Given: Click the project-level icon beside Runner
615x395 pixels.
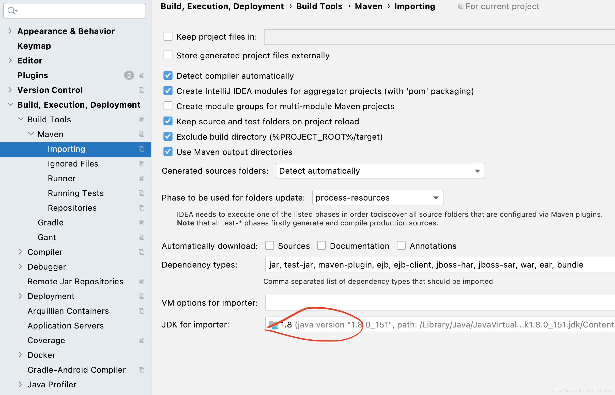Looking at the screenshot, I should (142, 178).
